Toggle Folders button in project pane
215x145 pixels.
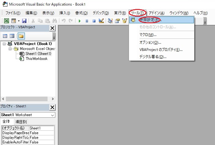(x=21, y=36)
